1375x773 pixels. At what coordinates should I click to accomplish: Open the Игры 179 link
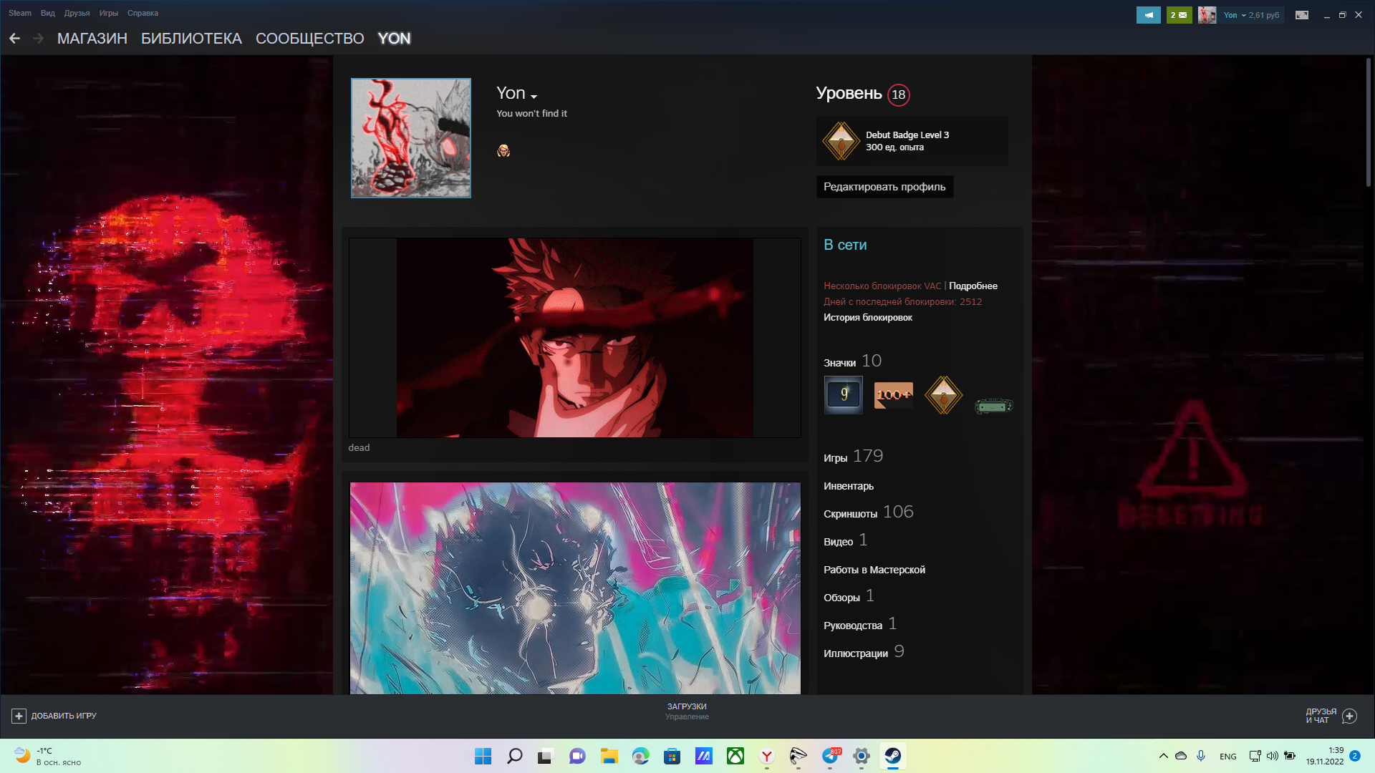pos(853,457)
